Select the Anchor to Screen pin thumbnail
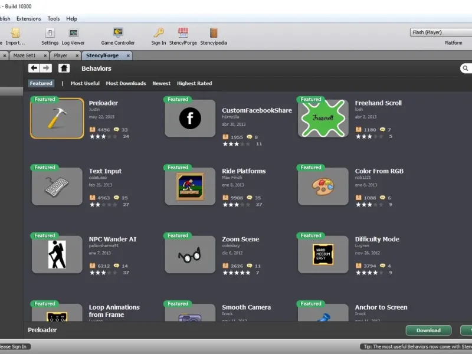Image resolution: width=472 pixels, height=354 pixels. [x=323, y=313]
